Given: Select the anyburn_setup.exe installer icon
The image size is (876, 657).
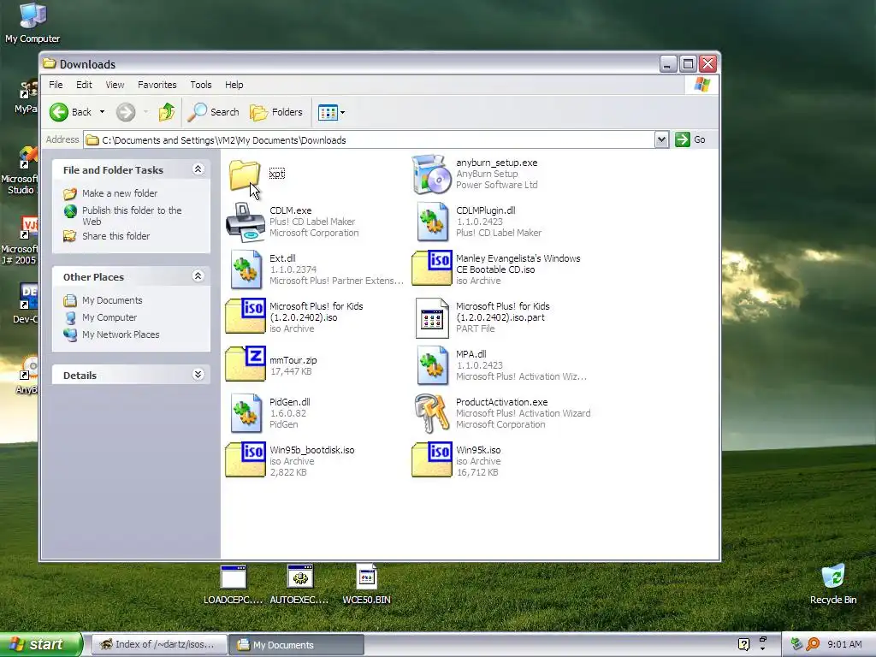Looking at the screenshot, I should (431, 175).
